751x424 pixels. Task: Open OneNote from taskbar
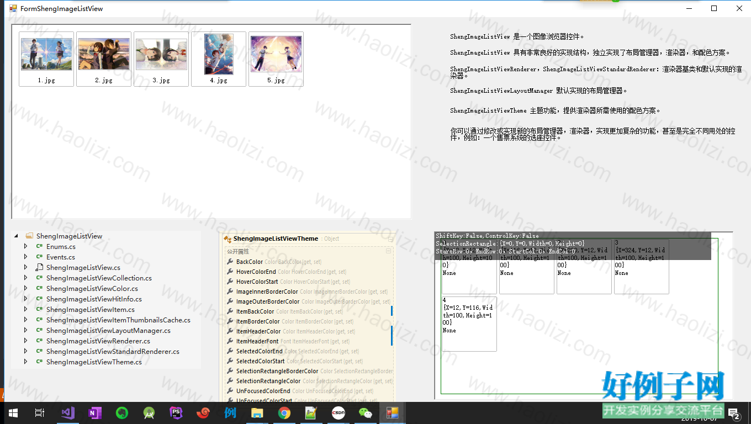pos(95,413)
